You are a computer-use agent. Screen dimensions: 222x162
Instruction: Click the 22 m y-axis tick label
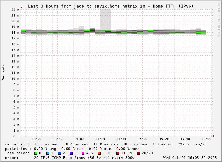coord(15,10)
